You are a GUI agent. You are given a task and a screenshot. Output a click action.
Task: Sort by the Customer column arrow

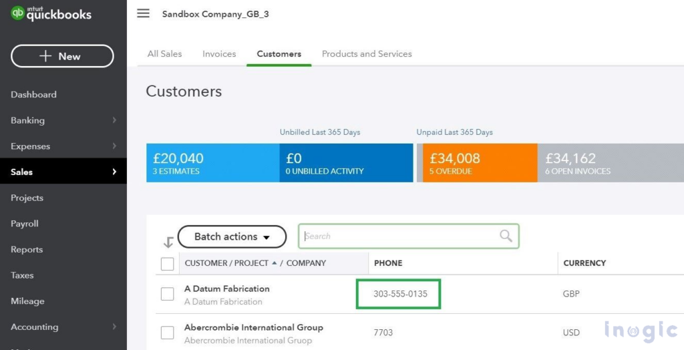click(x=275, y=262)
